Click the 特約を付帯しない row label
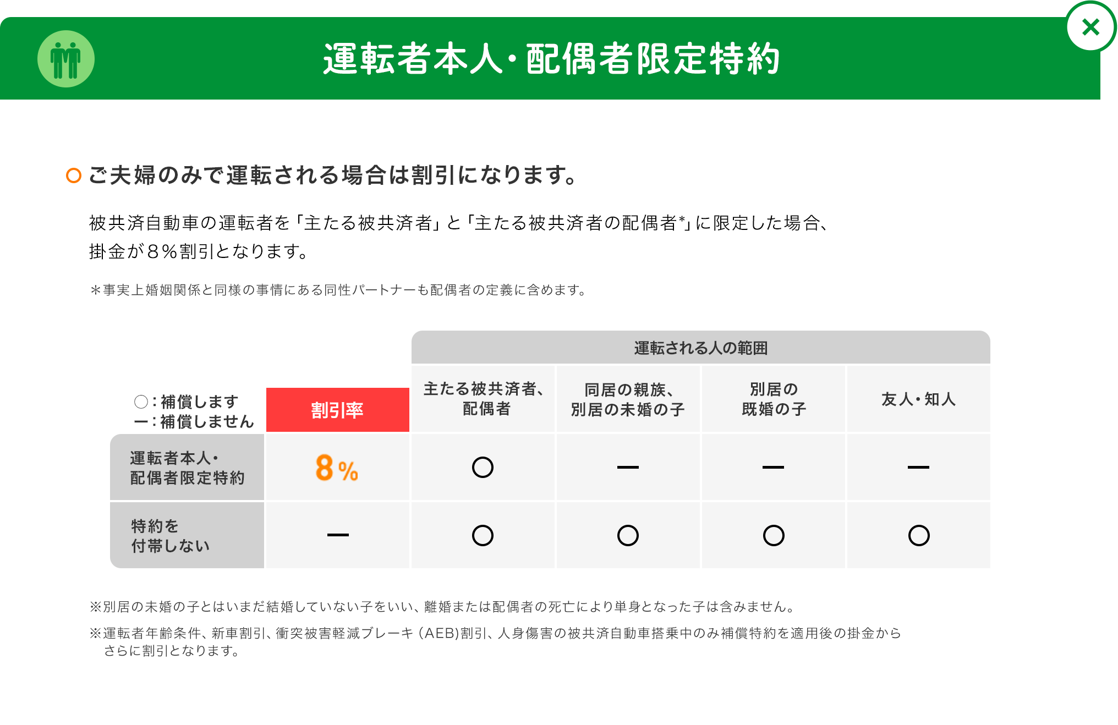The height and width of the screenshot is (725, 1118). [x=171, y=536]
